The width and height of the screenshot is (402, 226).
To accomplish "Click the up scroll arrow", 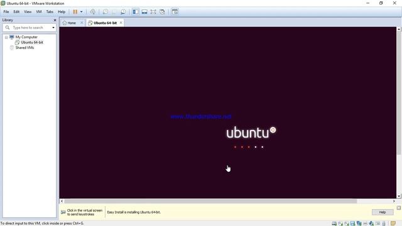I will pyautogui.click(x=399, y=30).
